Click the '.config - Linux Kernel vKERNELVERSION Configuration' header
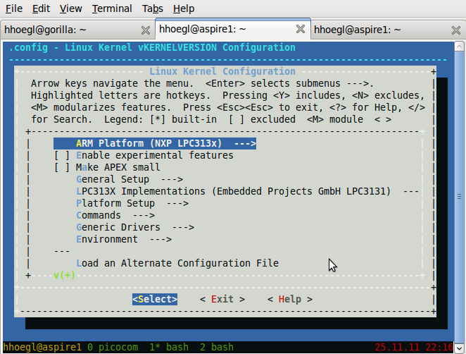This screenshot has width=466, height=354. pos(152,48)
